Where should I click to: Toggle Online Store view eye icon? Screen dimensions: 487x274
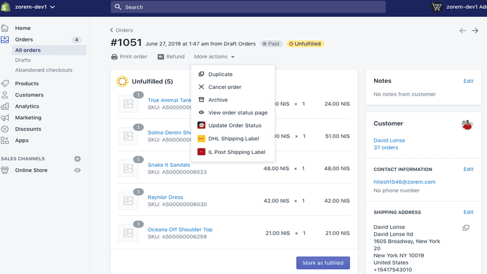click(77, 171)
